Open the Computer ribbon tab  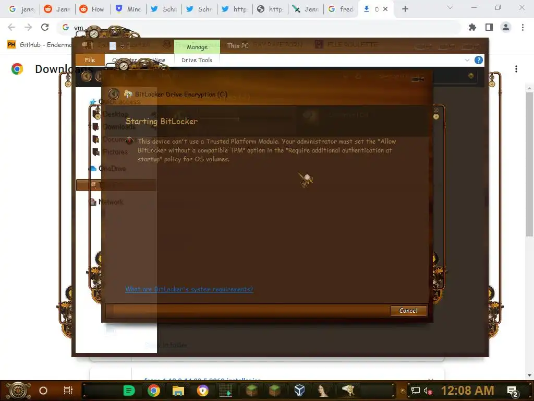click(125, 60)
